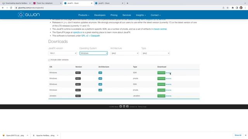Expand options for Apache-NetBeans dmg download
The height and width of the screenshot is (139, 248).
(58, 136)
